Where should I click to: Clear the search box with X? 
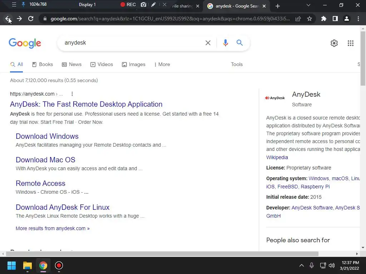coord(208,43)
